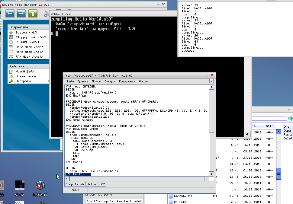The image size is (293, 204).
Task: Select CD-ROM /cd2/1 device
Action: tap(26, 42)
